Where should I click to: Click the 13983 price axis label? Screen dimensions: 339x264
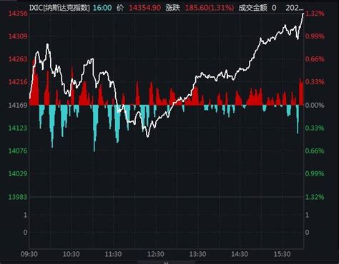coord(18,197)
